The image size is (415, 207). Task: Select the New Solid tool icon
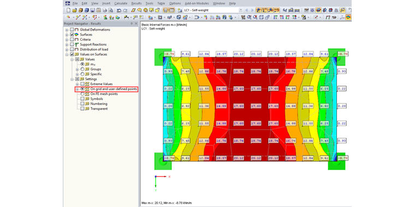pyautogui.click(x=179, y=17)
